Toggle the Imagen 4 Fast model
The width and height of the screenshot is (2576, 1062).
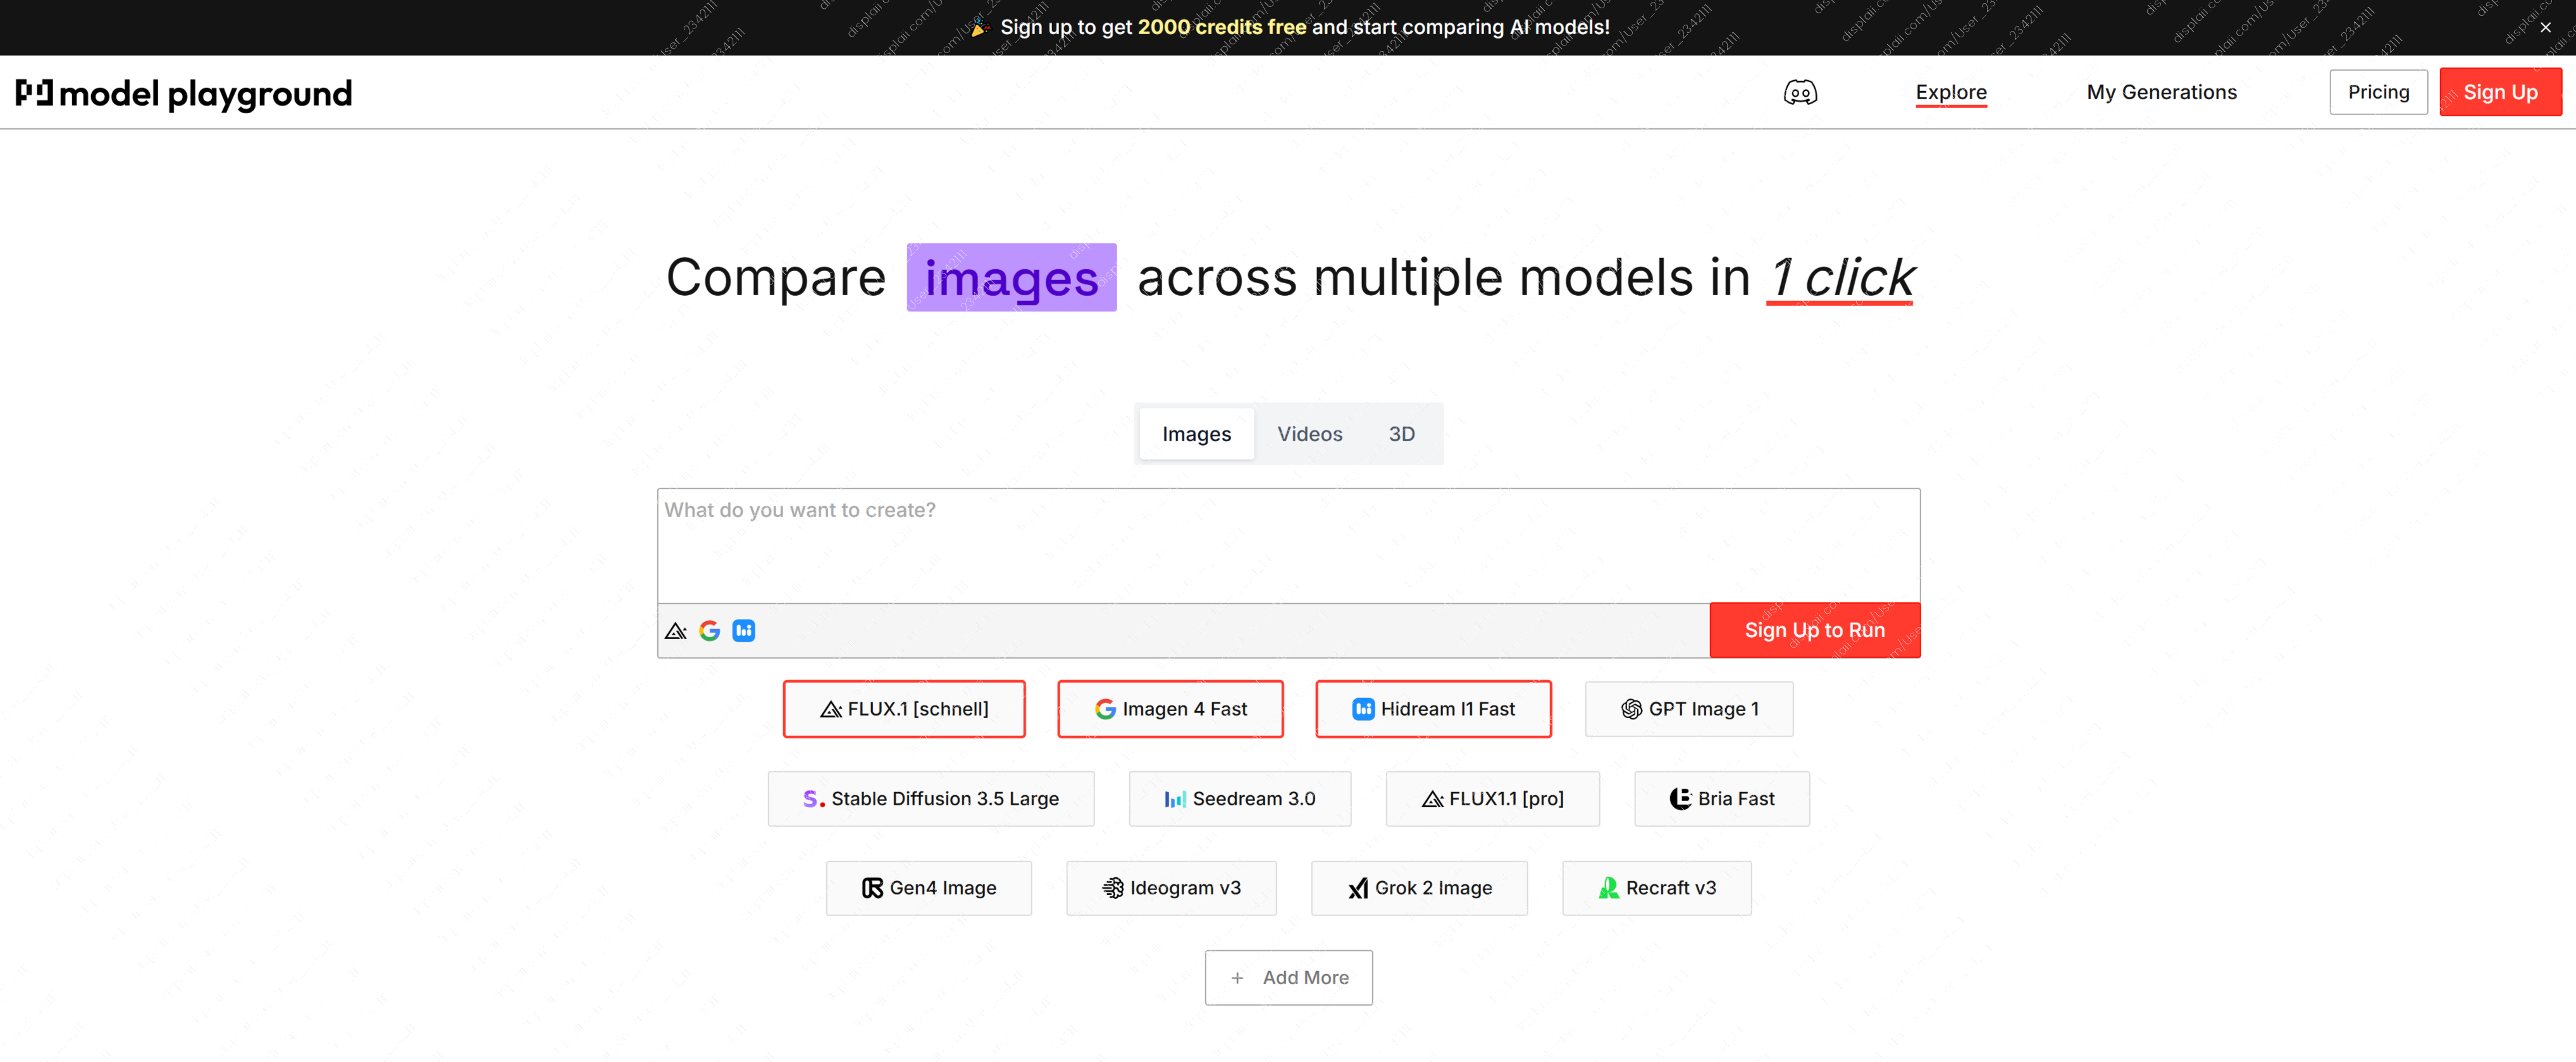(x=1170, y=709)
